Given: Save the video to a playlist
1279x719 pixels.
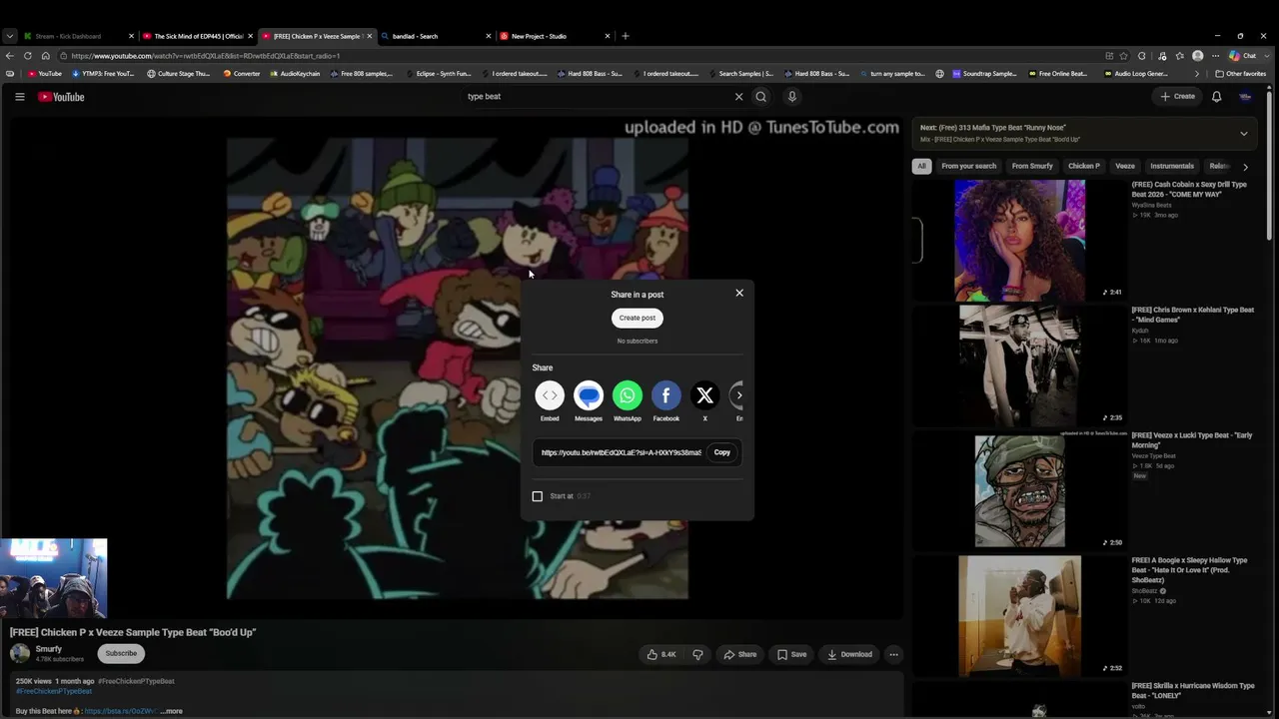Looking at the screenshot, I should tap(791, 654).
